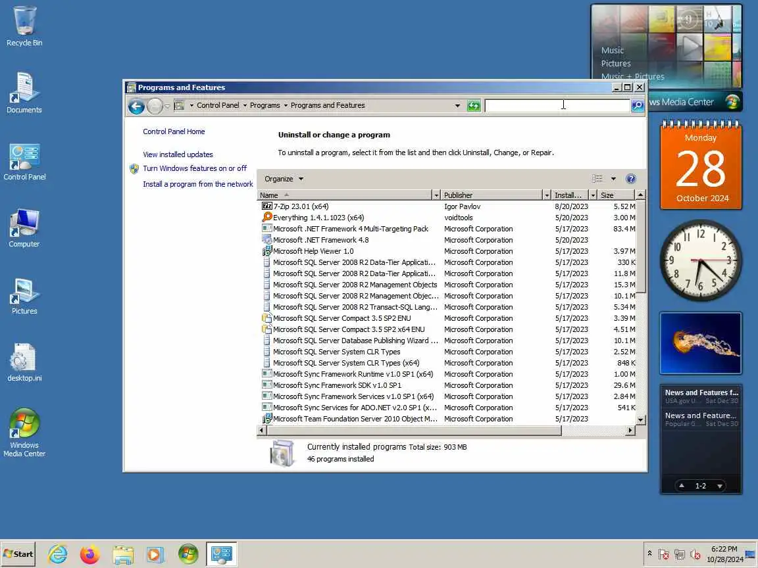Click the horizontal scrollbar right arrow
Image resolution: width=758 pixels, height=568 pixels.
[630, 430]
